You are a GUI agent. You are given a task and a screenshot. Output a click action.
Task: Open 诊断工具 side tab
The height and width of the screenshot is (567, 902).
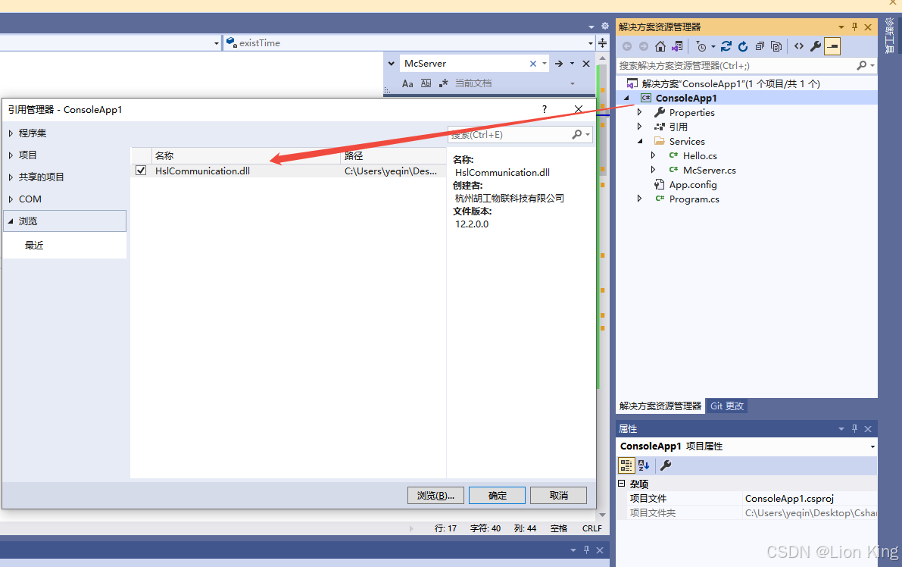click(x=889, y=36)
